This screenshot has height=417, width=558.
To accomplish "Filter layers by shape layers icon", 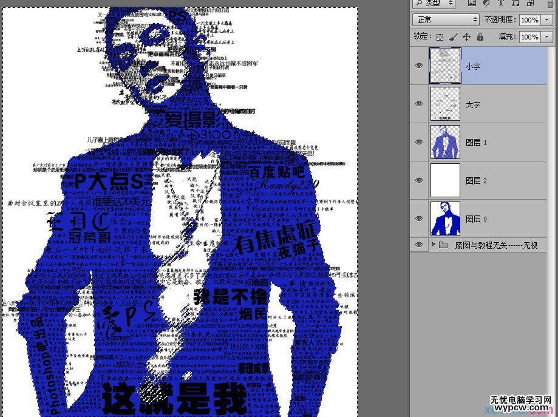I will [x=515, y=3].
